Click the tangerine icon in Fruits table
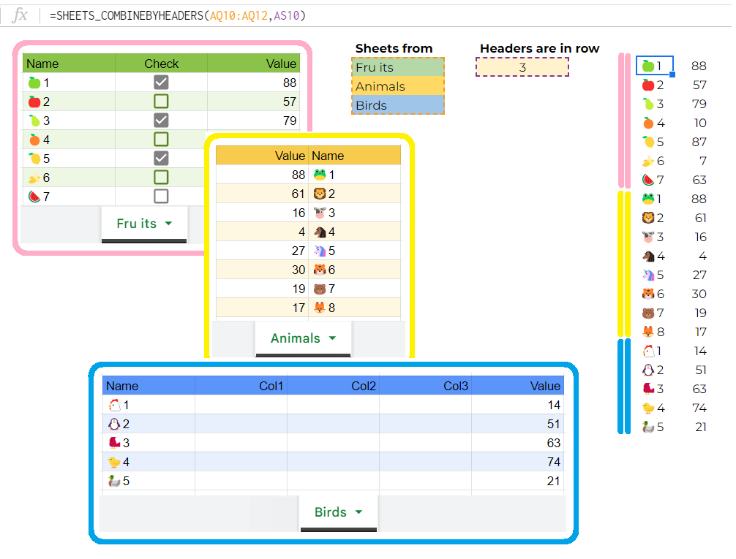Screen dimensions: 736x559 (x=34, y=140)
